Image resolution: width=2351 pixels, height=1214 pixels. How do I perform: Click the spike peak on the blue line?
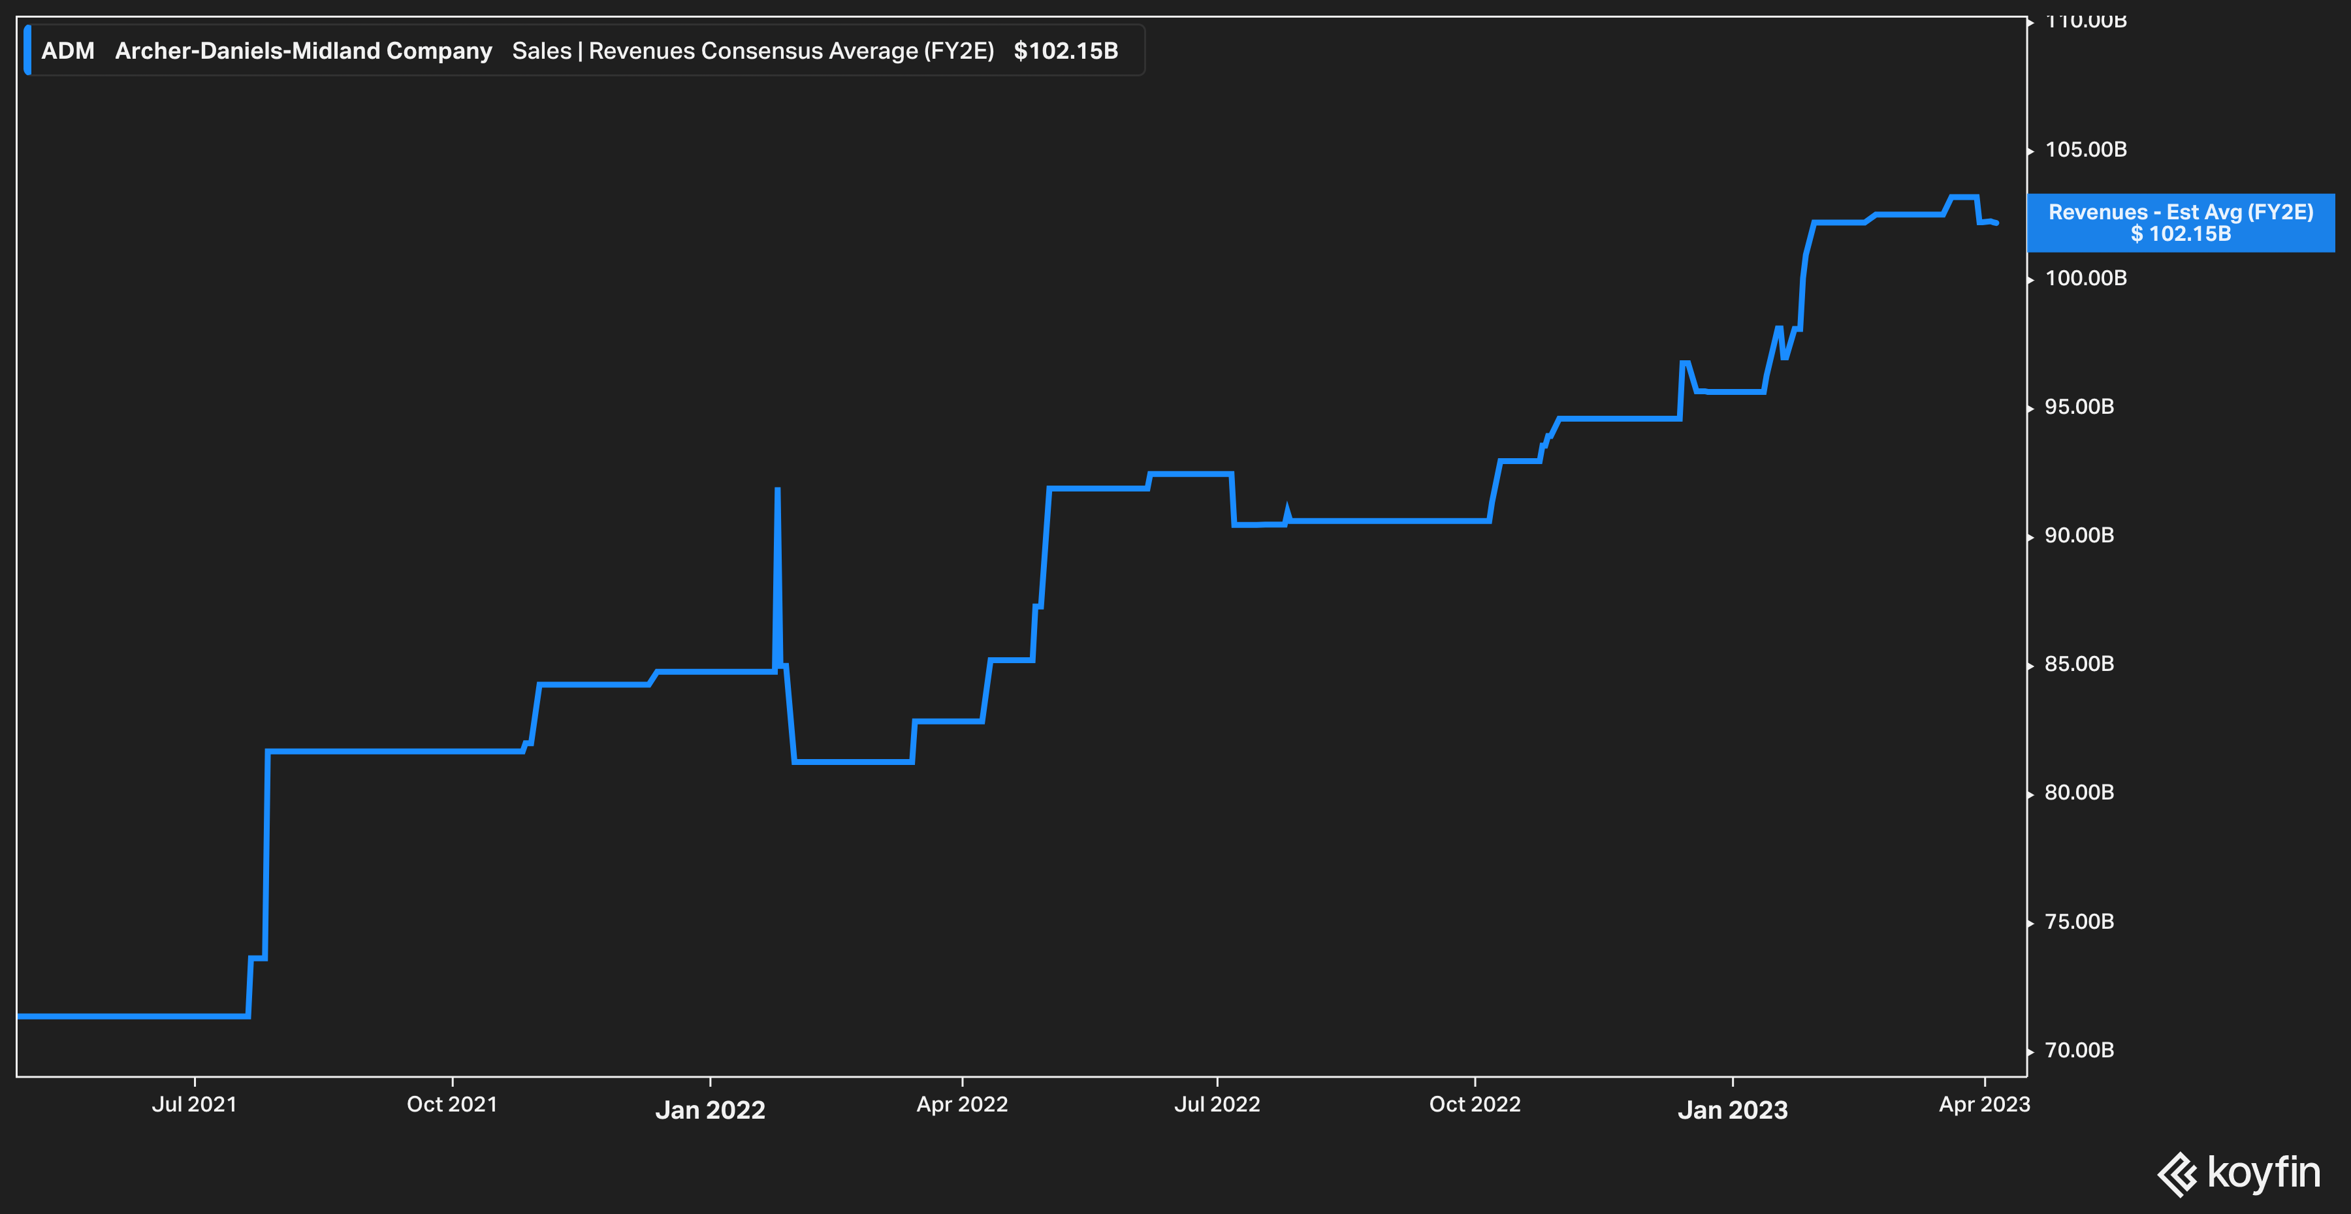[778, 491]
